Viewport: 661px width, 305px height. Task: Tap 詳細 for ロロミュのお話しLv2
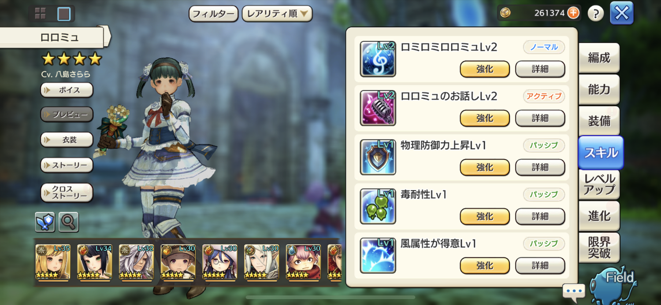[540, 118]
